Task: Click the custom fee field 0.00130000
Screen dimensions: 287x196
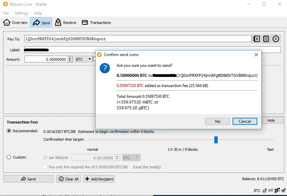Action: [x=96, y=158]
